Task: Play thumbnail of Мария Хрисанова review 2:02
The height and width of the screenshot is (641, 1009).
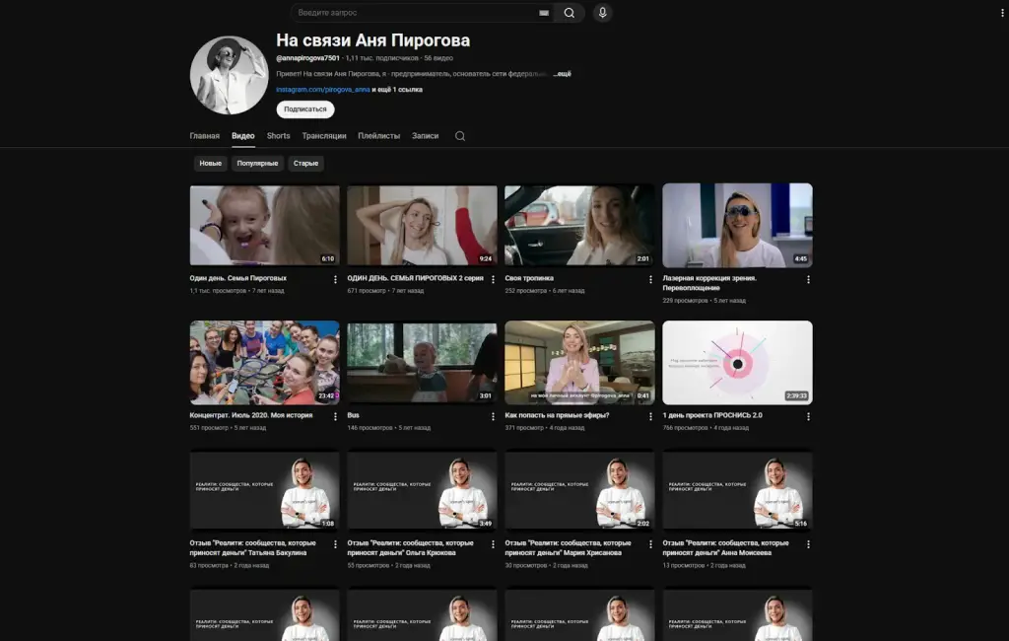Action: point(579,491)
